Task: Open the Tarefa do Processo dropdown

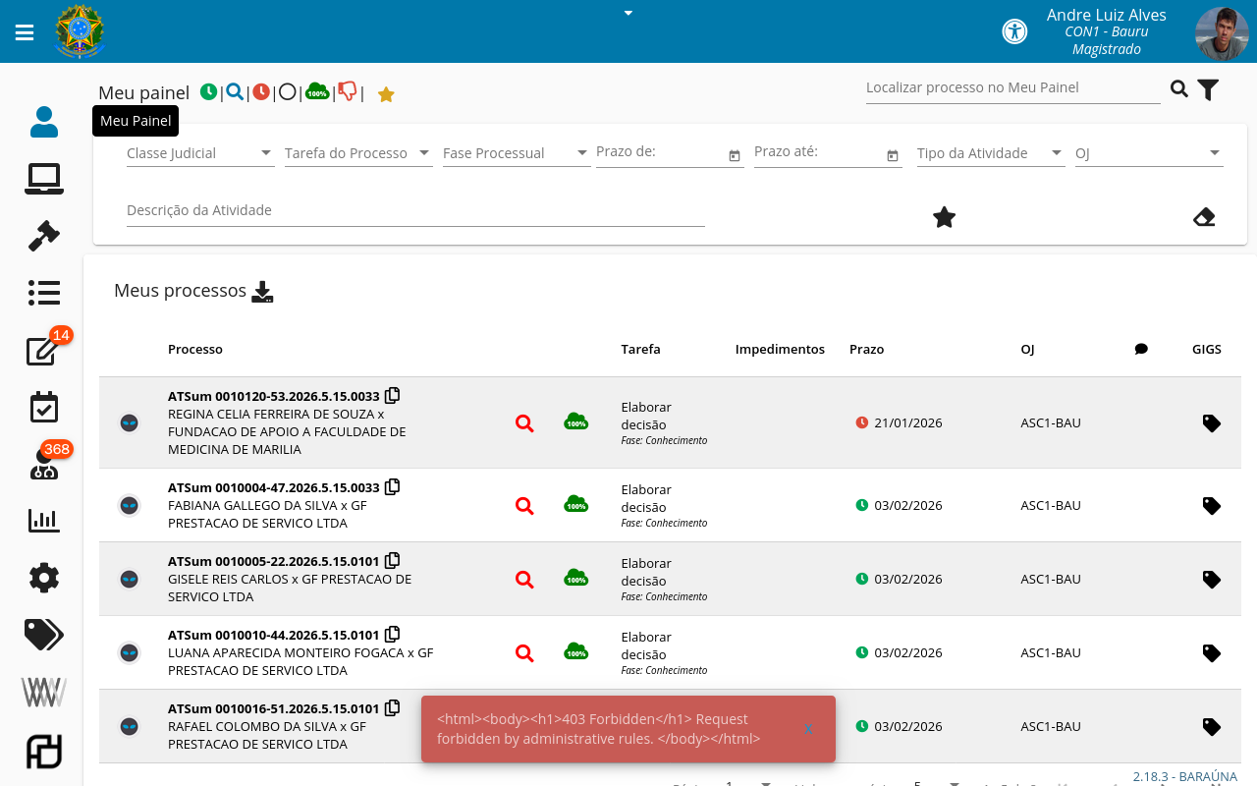Action: tap(358, 153)
